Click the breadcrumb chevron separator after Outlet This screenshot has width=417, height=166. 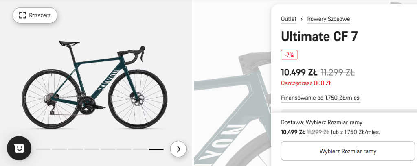pyautogui.click(x=302, y=19)
